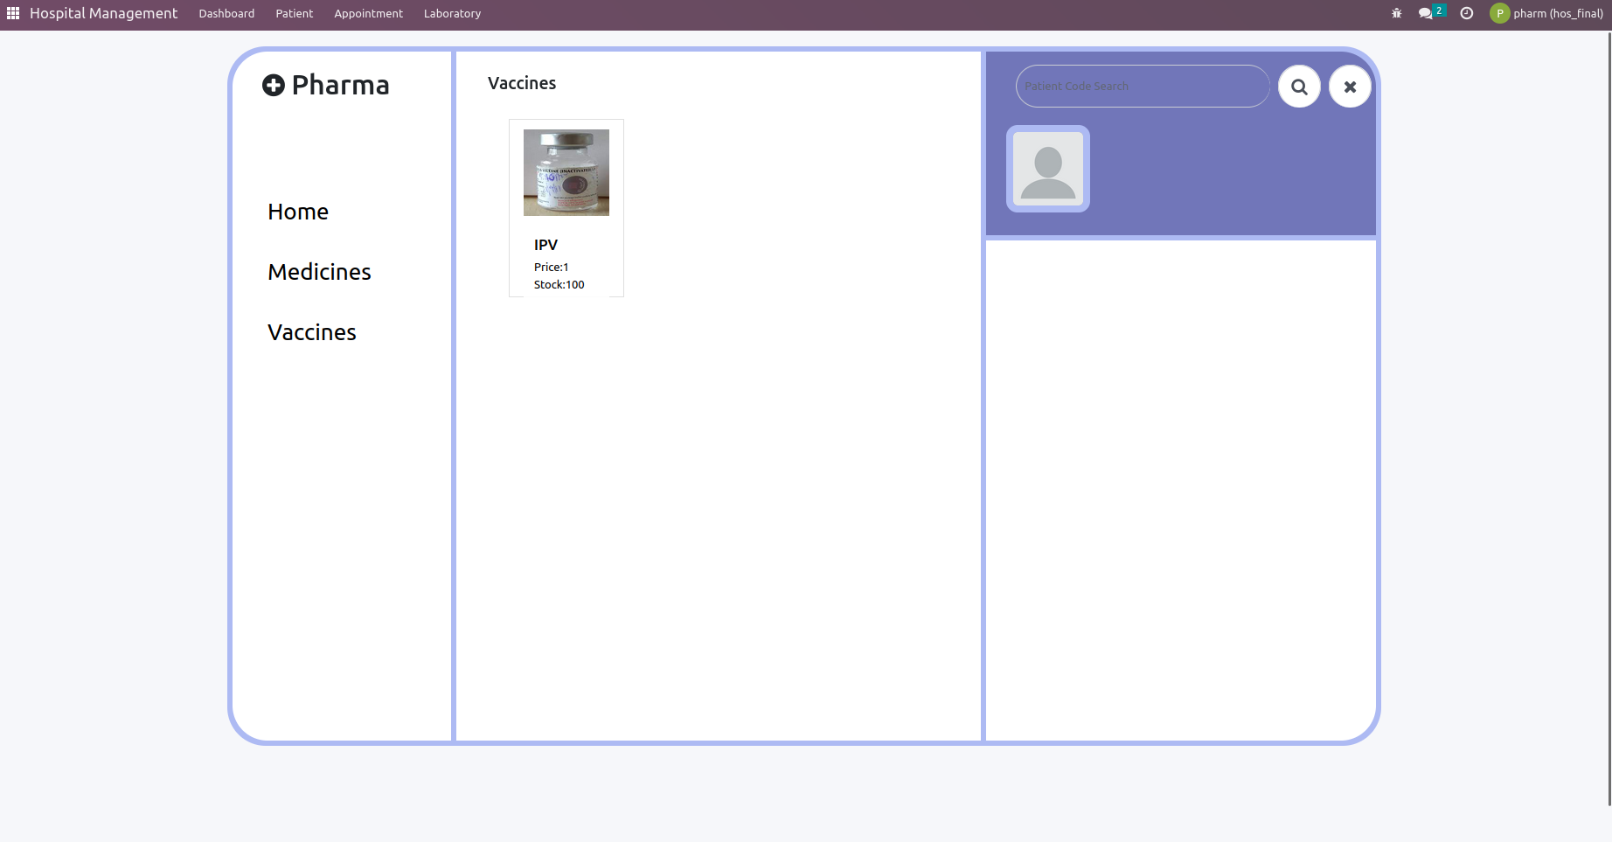Click the Pharma heading text
The width and height of the screenshot is (1612, 842).
click(340, 85)
